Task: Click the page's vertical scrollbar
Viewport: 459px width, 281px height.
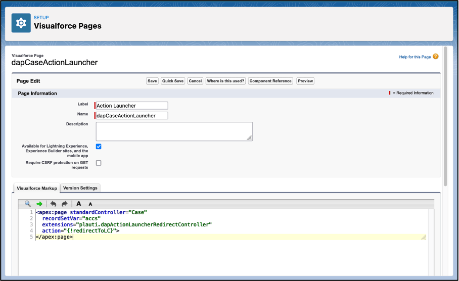Action: [445, 116]
